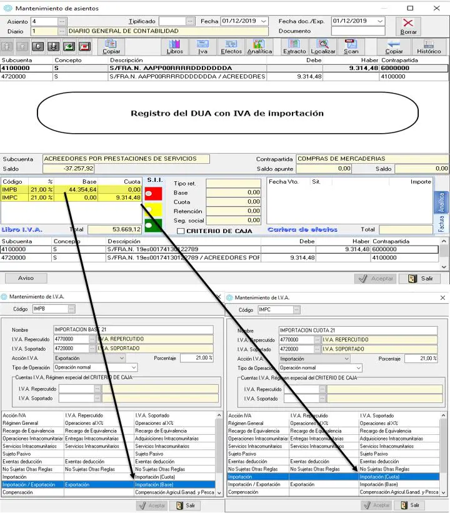Click the Iva toolbar icon
450x513 pixels.
point(202,47)
